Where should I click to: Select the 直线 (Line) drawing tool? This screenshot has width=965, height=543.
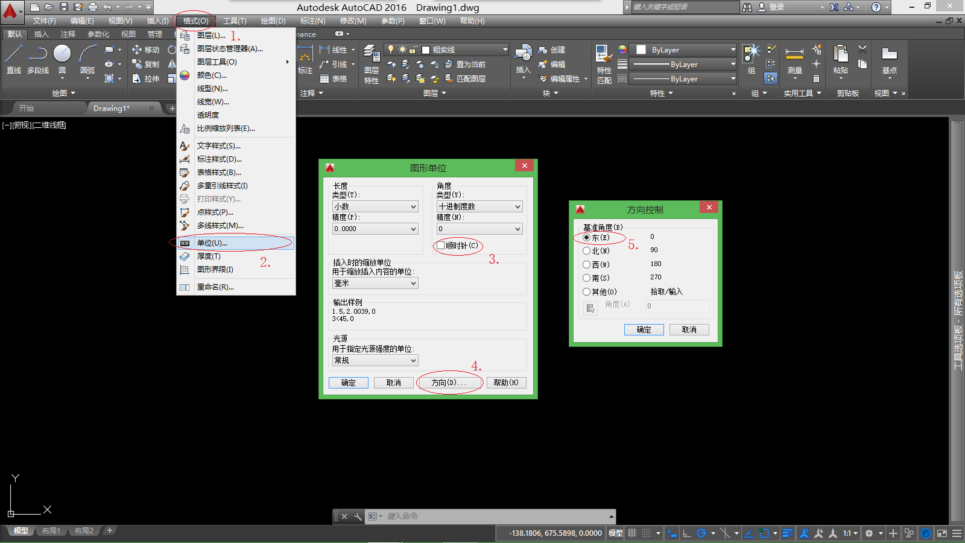tap(13, 56)
